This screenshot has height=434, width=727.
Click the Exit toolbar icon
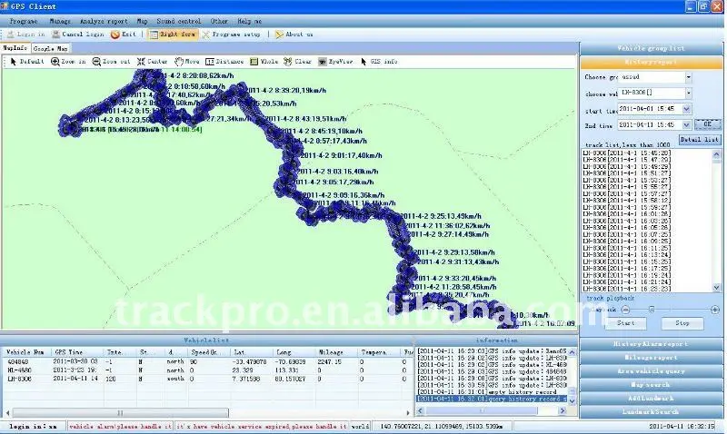click(124, 34)
